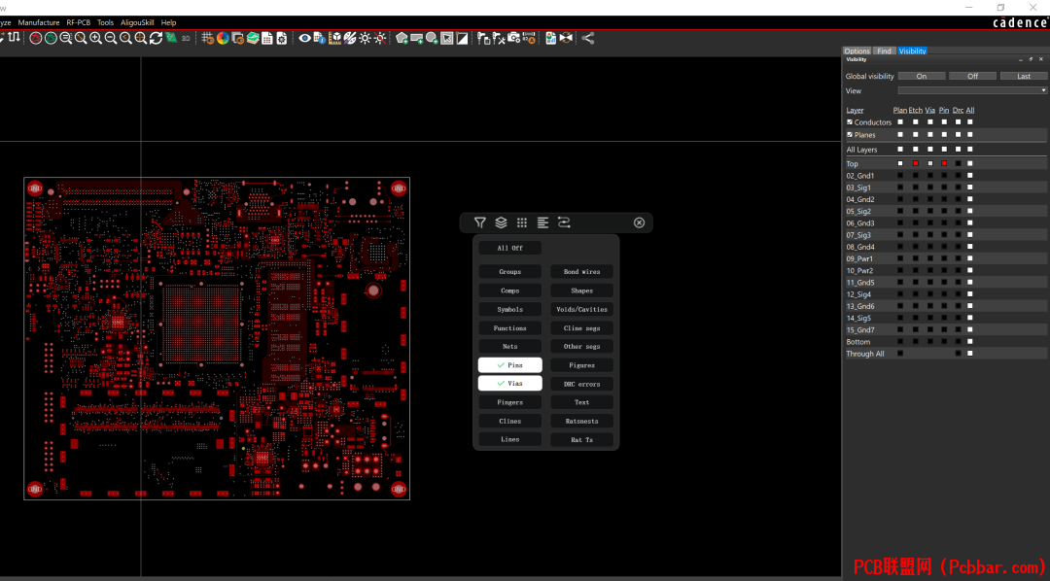Uncheck the Planes checkbox

click(850, 134)
